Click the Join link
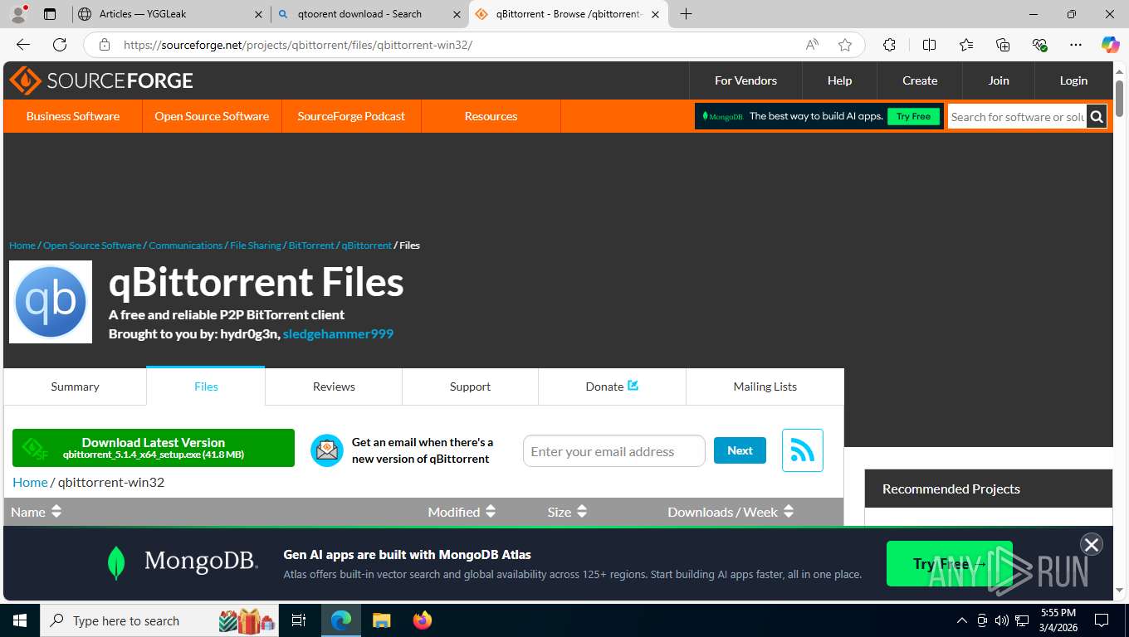1129x637 pixels. point(999,80)
